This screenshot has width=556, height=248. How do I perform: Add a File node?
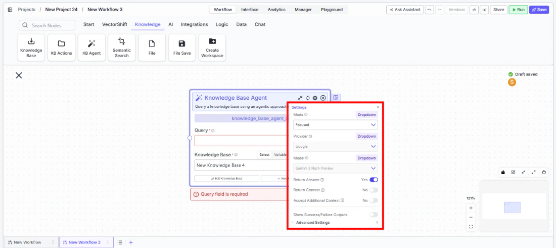click(x=152, y=48)
